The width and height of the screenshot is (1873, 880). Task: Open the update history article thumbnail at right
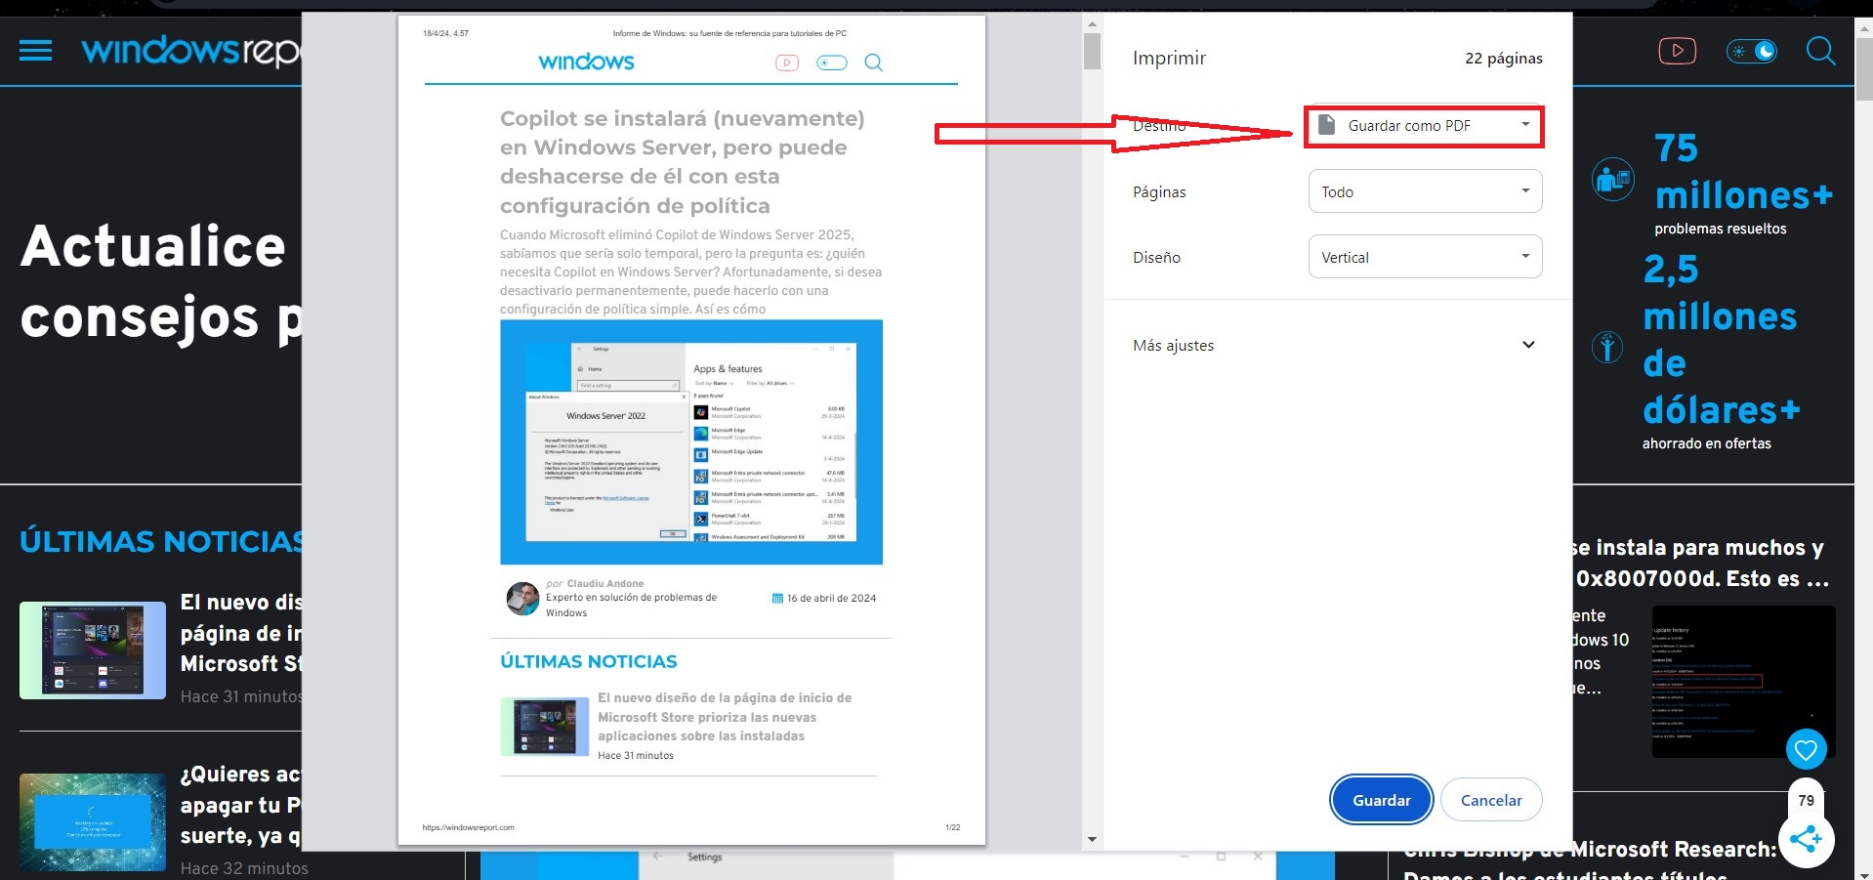[x=1743, y=682]
